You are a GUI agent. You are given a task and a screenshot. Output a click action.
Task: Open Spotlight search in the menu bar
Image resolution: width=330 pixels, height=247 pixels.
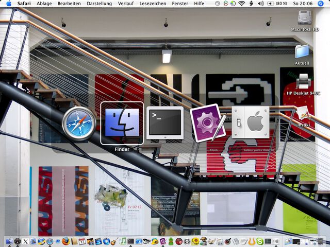tap(321, 4)
